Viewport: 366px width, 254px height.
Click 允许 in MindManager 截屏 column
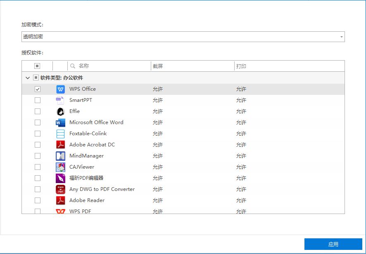point(158,156)
